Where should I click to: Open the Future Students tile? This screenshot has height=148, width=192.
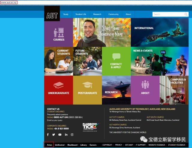tap(87, 61)
